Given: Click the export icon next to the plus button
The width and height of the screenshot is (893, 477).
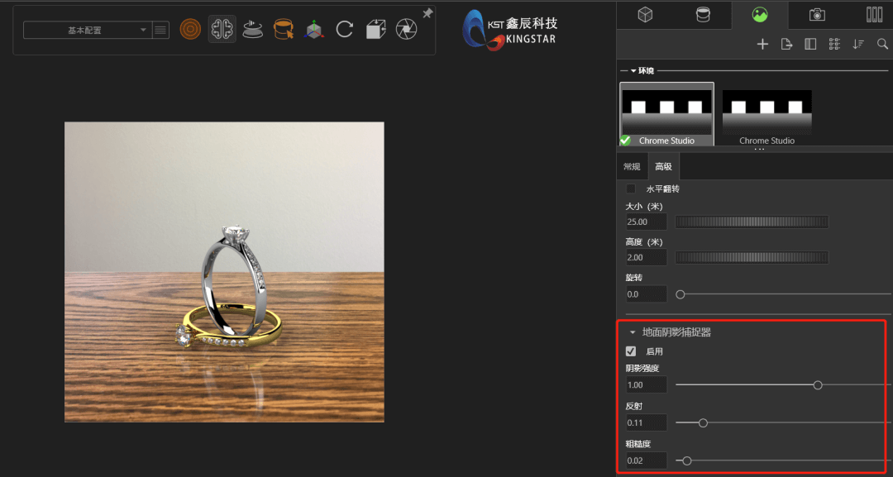Looking at the screenshot, I should [786, 44].
